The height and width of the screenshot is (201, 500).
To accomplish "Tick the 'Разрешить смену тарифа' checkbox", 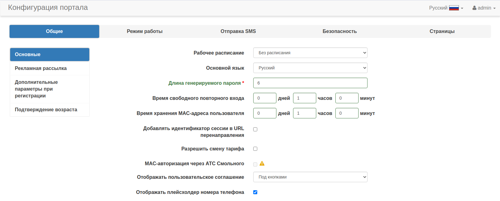I will pyautogui.click(x=255, y=149).
